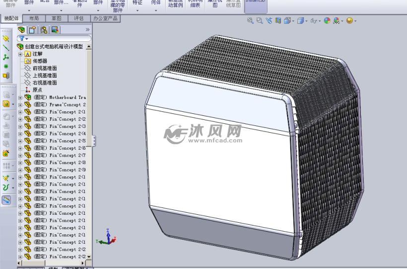Click the Previous View icon
407x269 pixels.
pyautogui.click(x=269, y=20)
